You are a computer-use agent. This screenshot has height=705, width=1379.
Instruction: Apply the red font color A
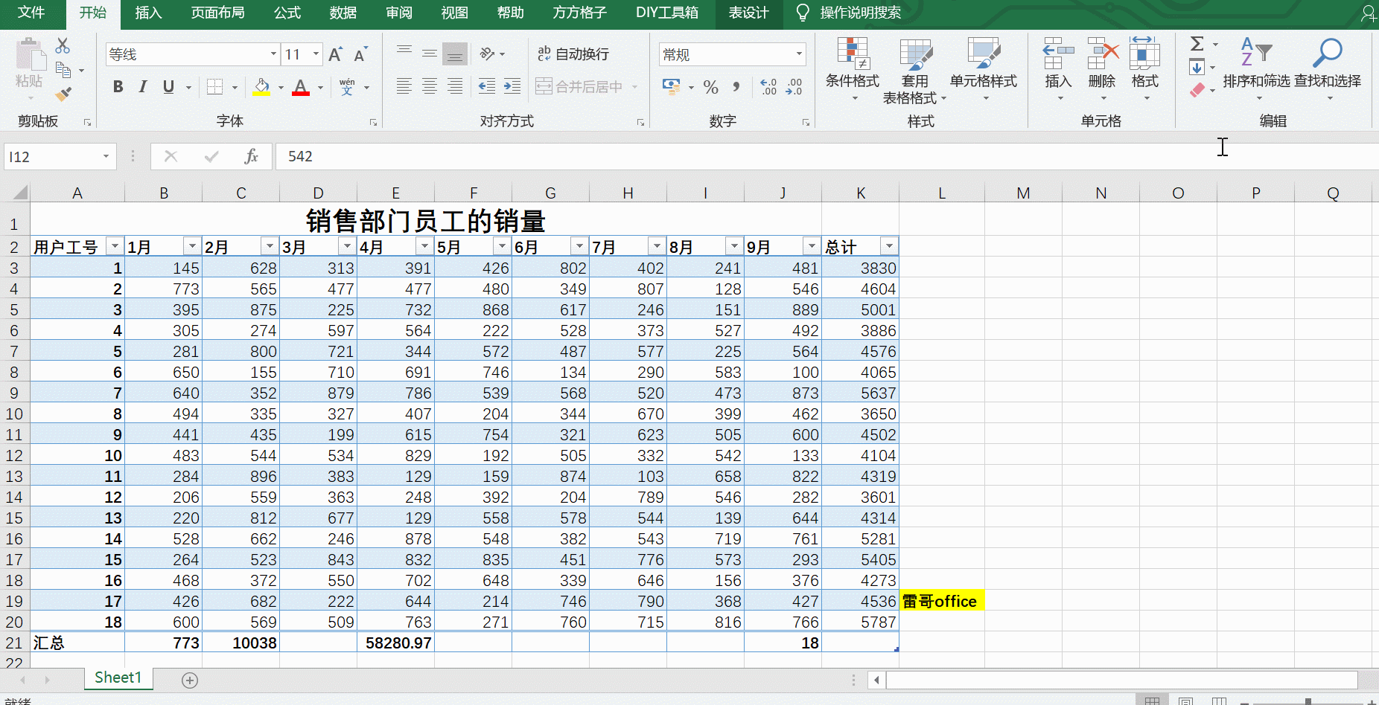pyautogui.click(x=301, y=87)
